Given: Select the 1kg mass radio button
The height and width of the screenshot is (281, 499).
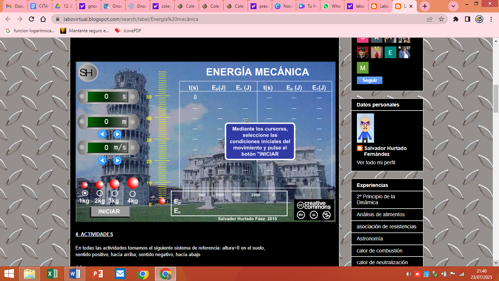Looking at the screenshot, I should [x=85, y=193].
